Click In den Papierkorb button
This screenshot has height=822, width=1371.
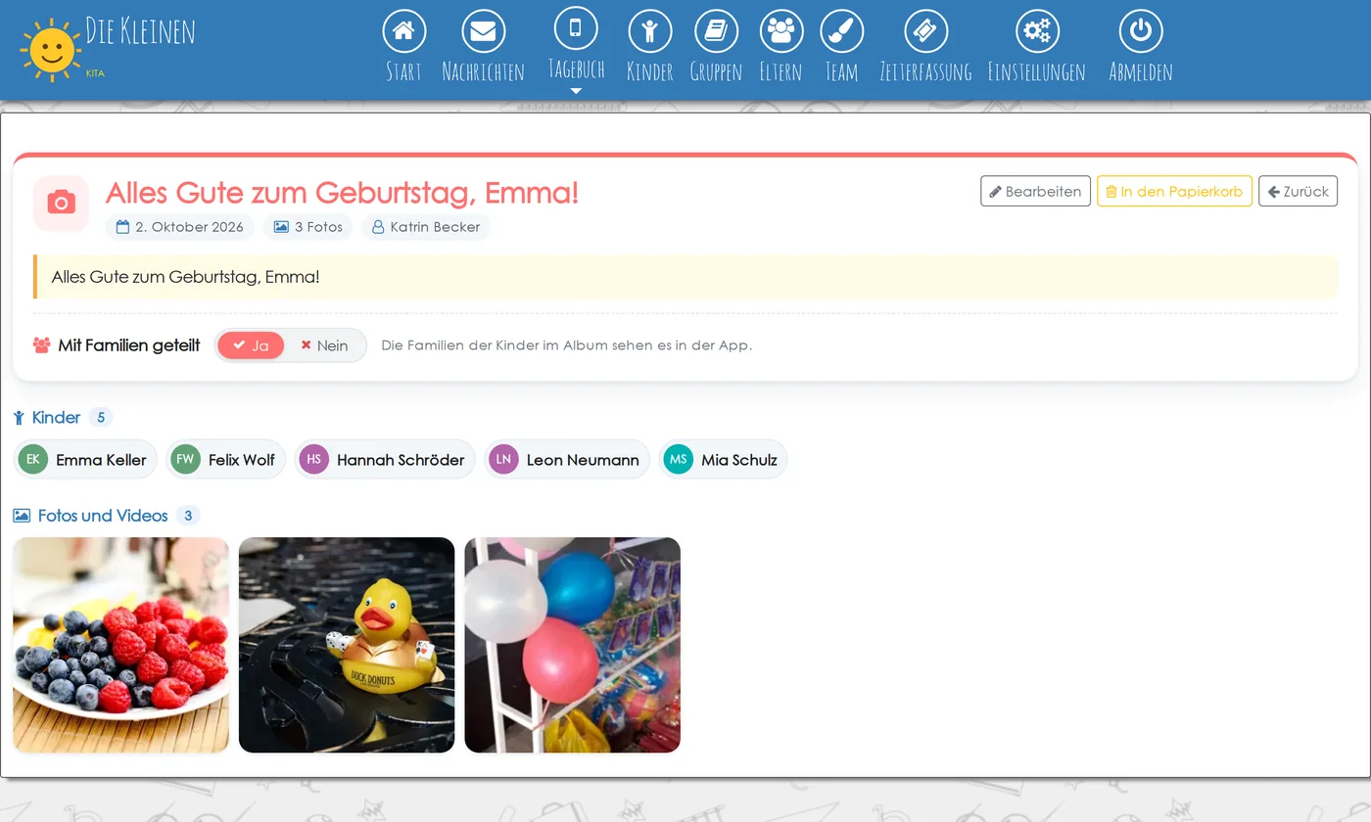(x=1174, y=191)
